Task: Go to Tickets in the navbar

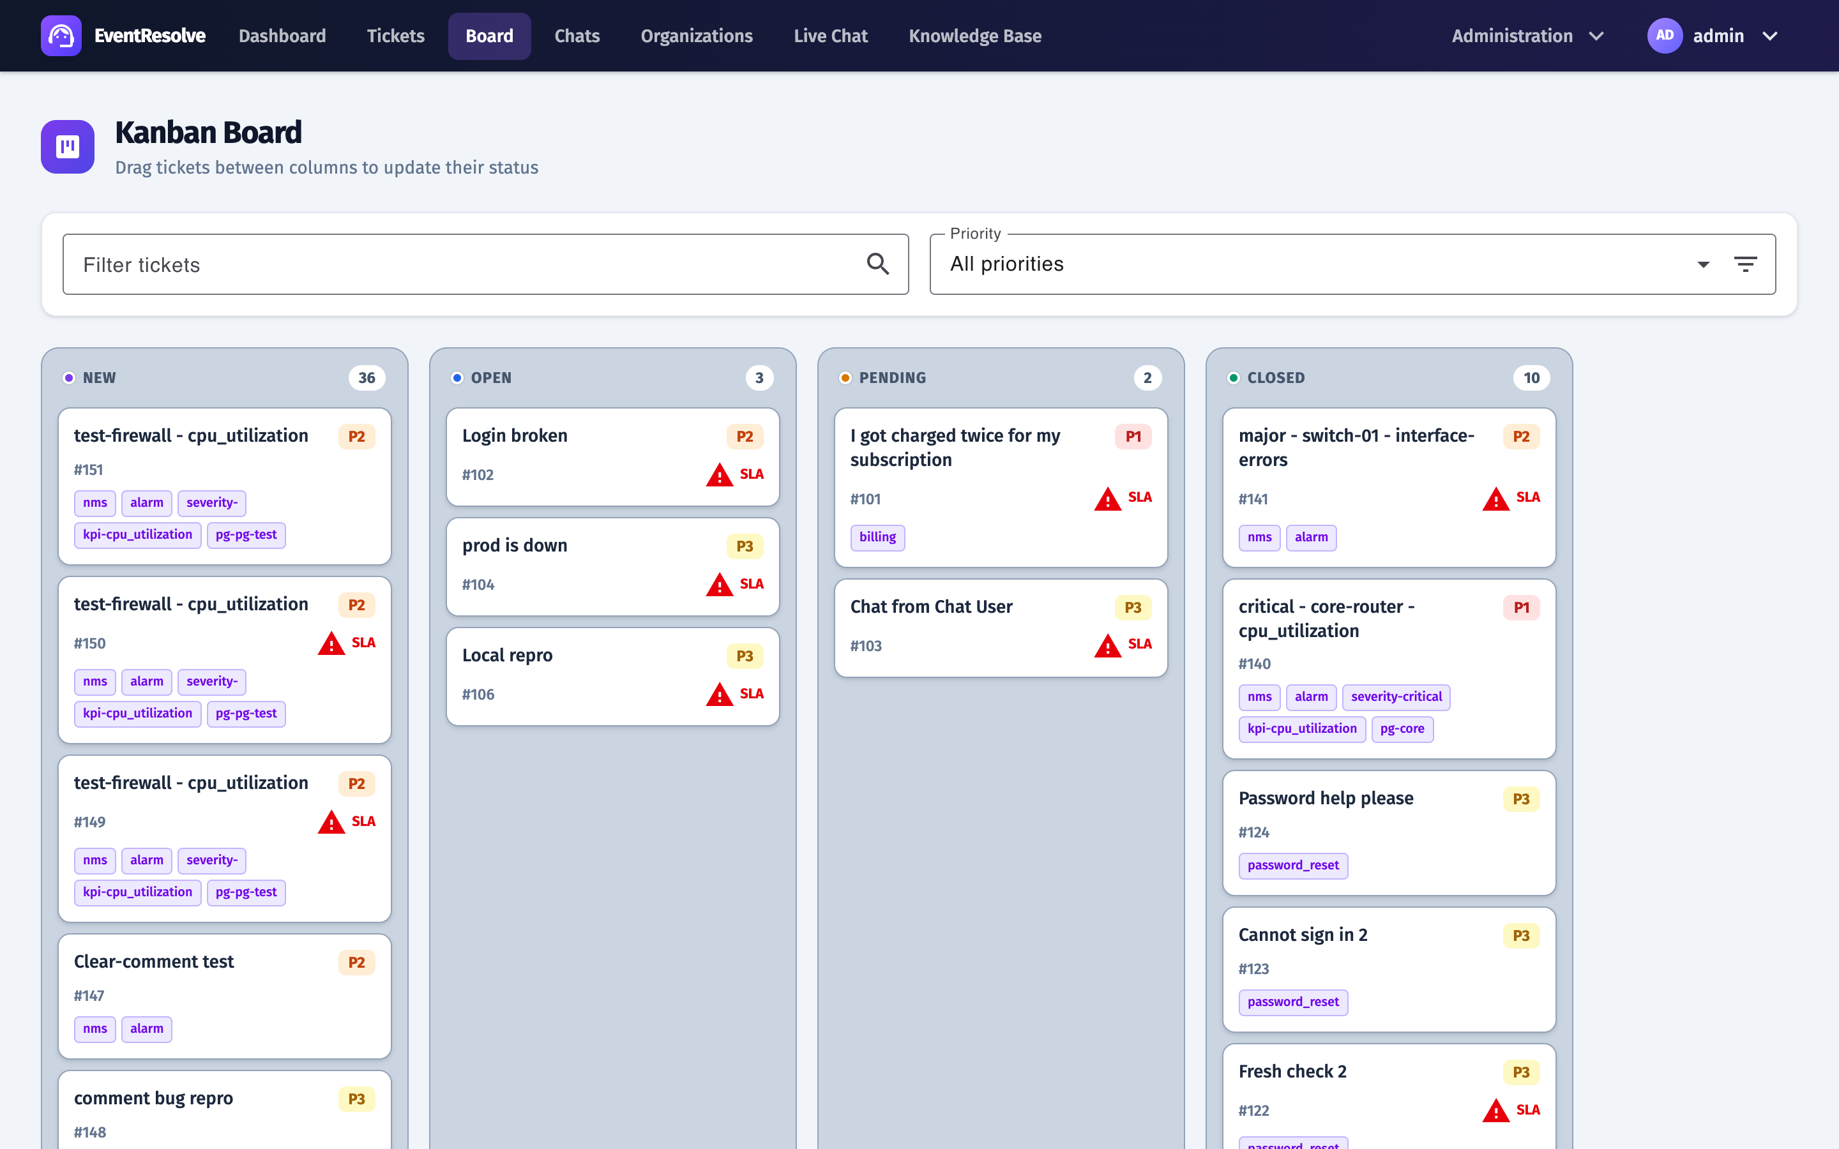Action: point(395,36)
